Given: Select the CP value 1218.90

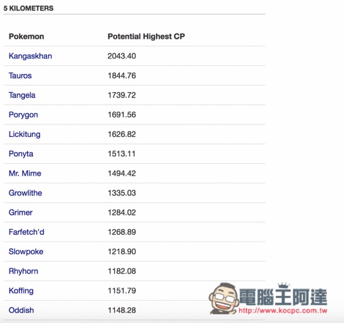Looking at the screenshot, I should pyautogui.click(x=122, y=251).
